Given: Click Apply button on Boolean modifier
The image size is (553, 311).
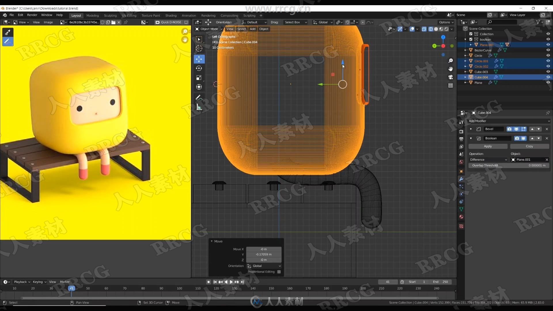Looking at the screenshot, I should [488, 146].
